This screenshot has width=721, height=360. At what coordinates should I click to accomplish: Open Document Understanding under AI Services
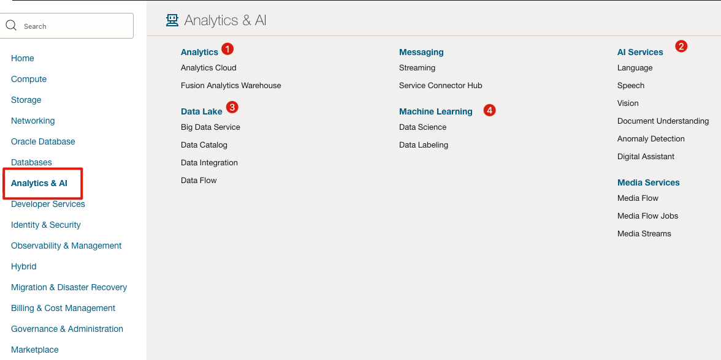663,121
